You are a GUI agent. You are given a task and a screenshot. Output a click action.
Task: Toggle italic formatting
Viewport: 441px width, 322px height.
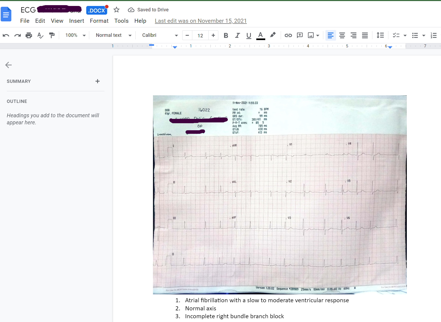click(x=237, y=35)
